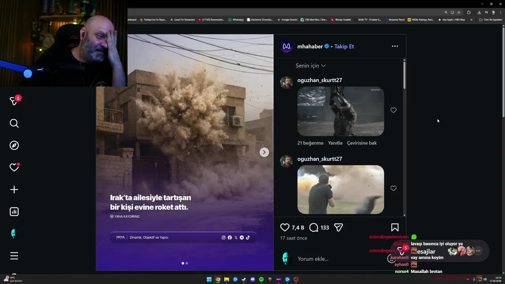Click the comment bubble icon showing 133
The width and height of the screenshot is (505, 284).
point(314,227)
